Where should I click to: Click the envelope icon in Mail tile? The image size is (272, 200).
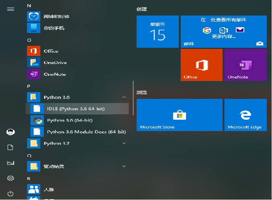pos(240,30)
